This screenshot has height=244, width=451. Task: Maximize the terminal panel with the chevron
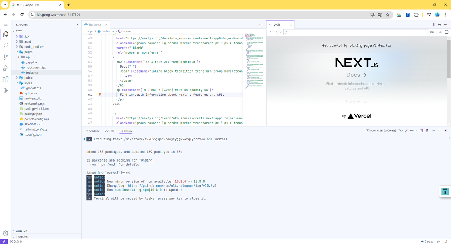439,131
